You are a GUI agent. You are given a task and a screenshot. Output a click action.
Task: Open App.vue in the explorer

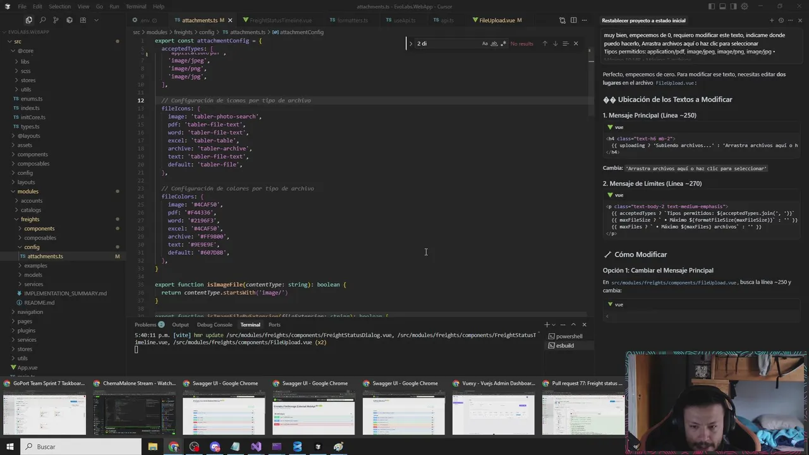pos(27,367)
